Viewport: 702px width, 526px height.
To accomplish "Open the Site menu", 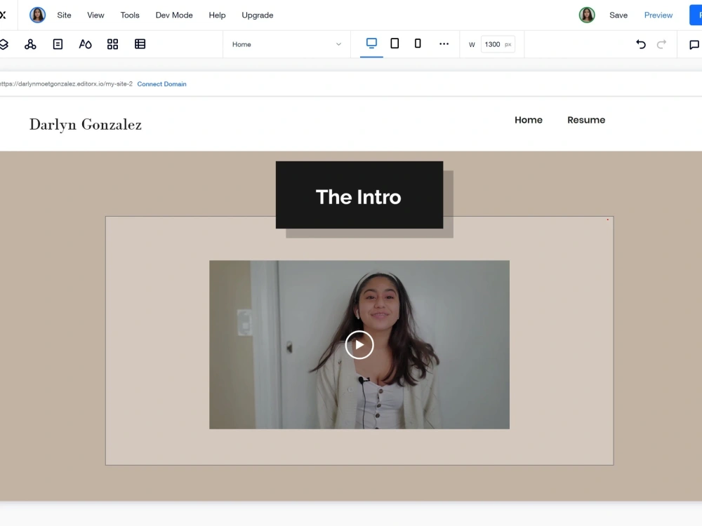I will tap(64, 15).
